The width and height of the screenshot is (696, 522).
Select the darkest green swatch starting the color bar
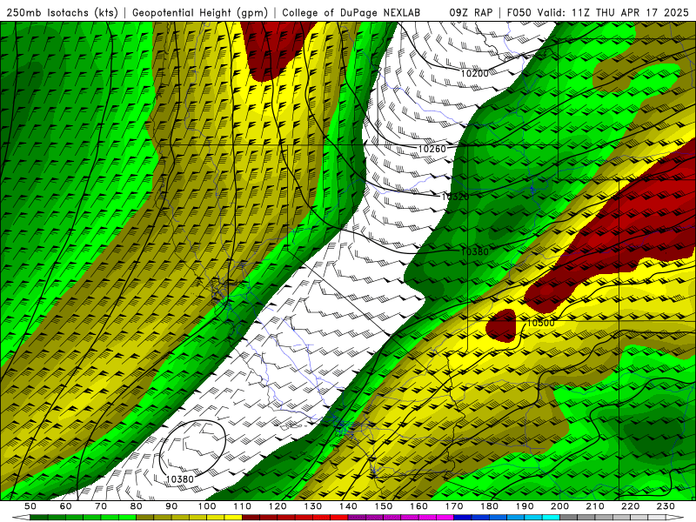[39, 518]
